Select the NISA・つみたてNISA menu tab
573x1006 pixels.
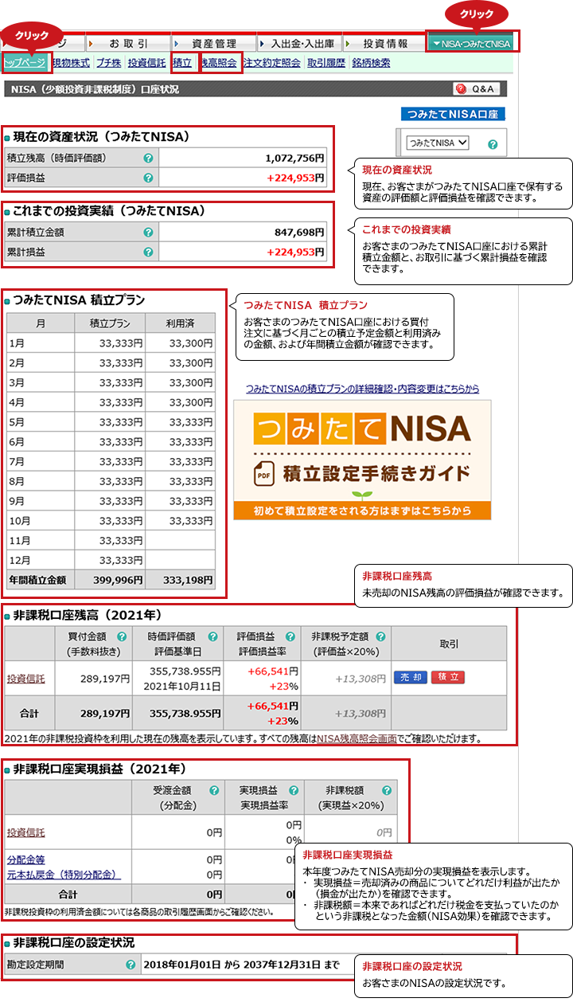(474, 43)
